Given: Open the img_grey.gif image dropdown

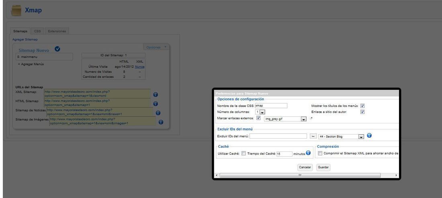Looking at the screenshot, I should coord(285,119).
